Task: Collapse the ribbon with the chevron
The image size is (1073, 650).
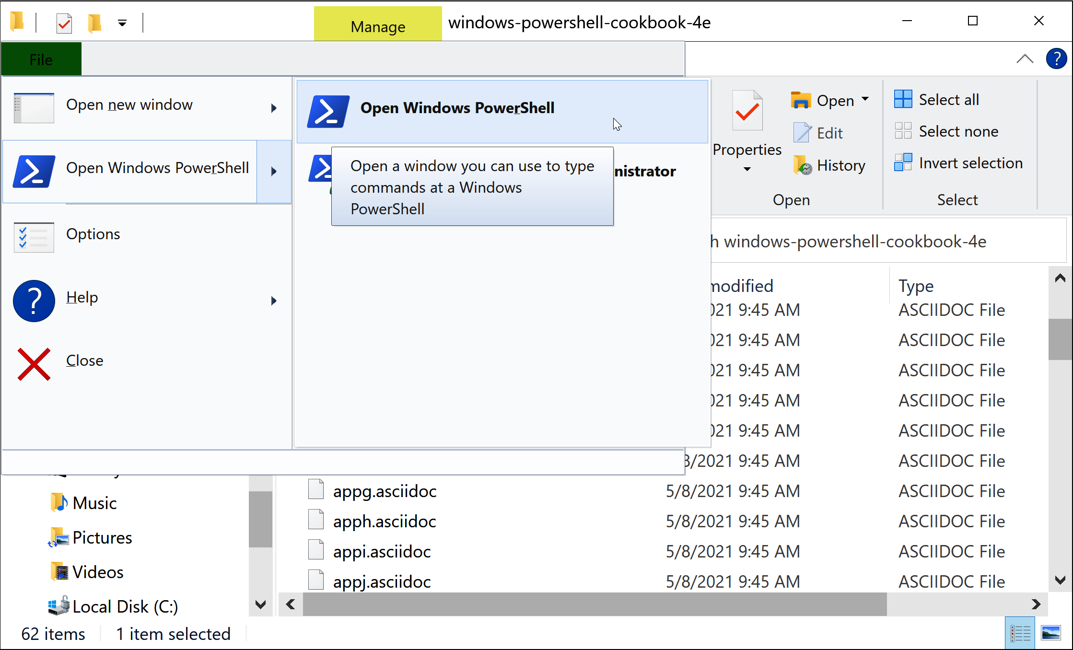Action: (x=1025, y=59)
